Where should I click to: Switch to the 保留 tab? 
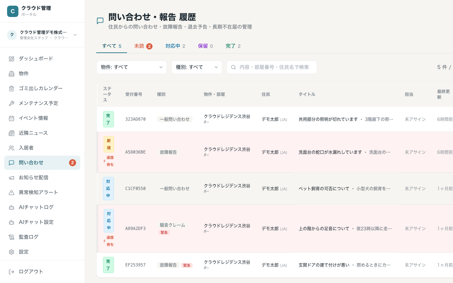pos(205,46)
